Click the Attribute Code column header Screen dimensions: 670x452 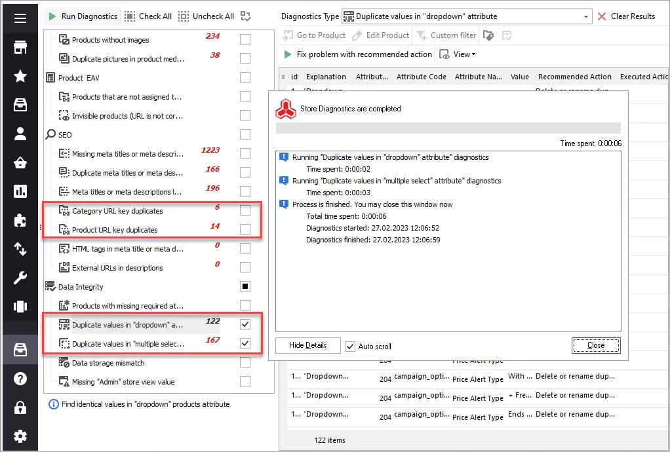pyautogui.click(x=422, y=77)
